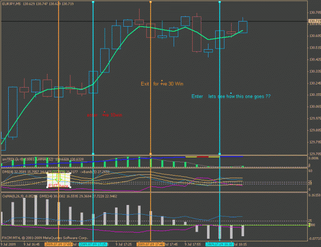
Task: Click the -0.07737 scale value in OsMA pane
Action: 314,238
